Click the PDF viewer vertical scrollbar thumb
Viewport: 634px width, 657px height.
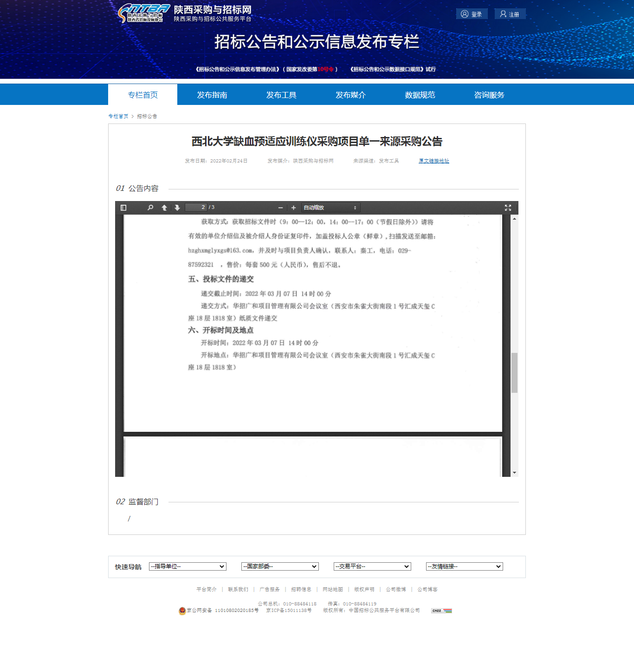(514, 372)
